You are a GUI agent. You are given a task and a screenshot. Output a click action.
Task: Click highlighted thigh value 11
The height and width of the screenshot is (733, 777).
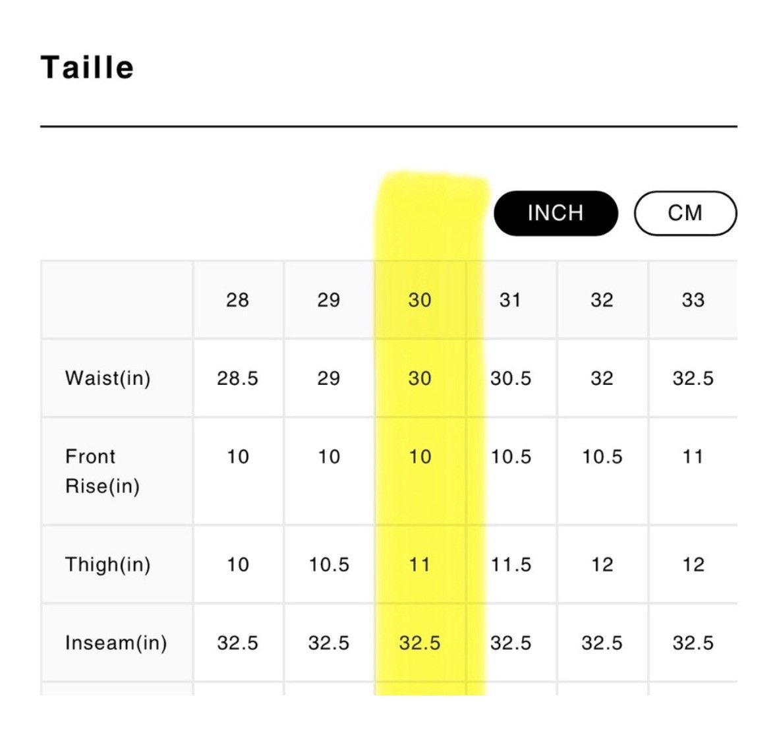[420, 564]
